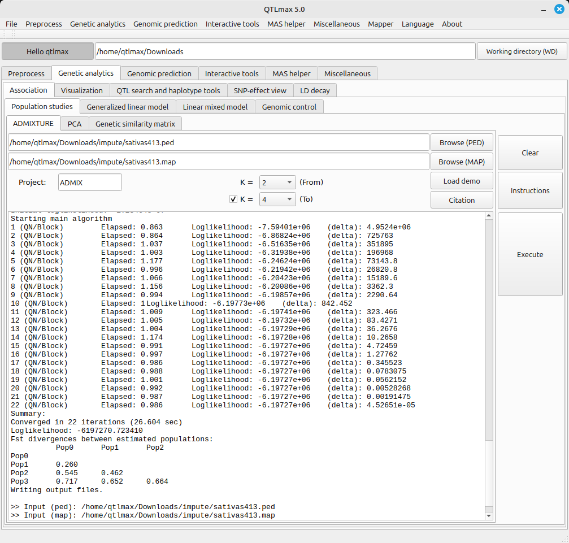
Task: Open the Mapper menu
Action: [380, 24]
